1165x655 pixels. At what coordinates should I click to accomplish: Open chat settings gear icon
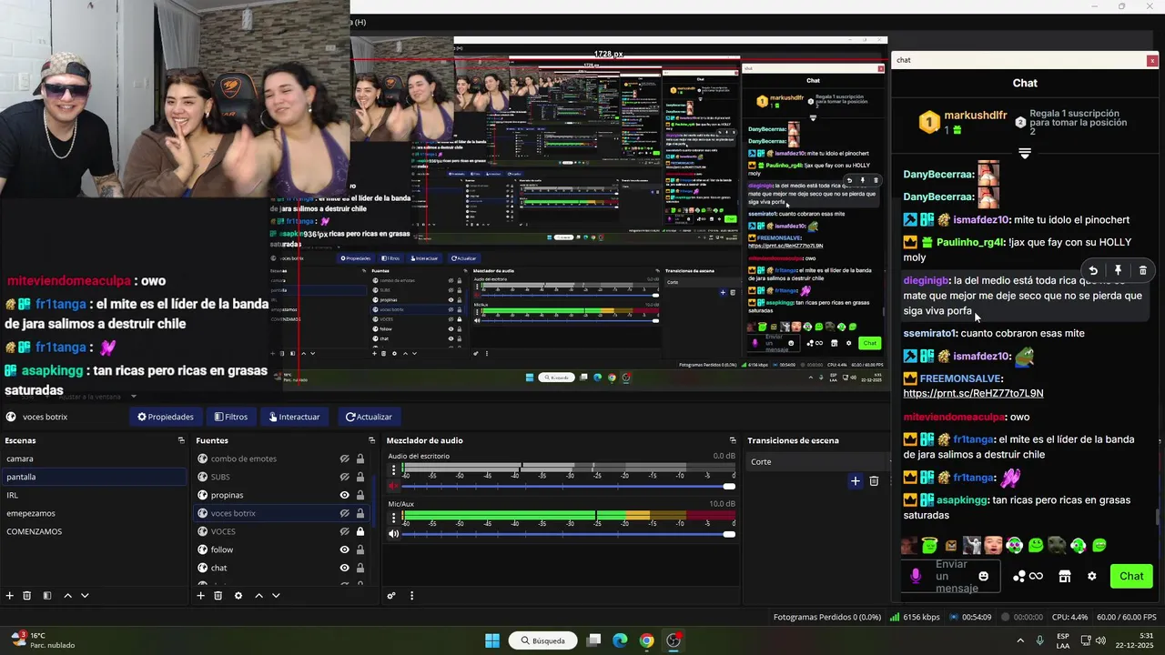click(1092, 576)
